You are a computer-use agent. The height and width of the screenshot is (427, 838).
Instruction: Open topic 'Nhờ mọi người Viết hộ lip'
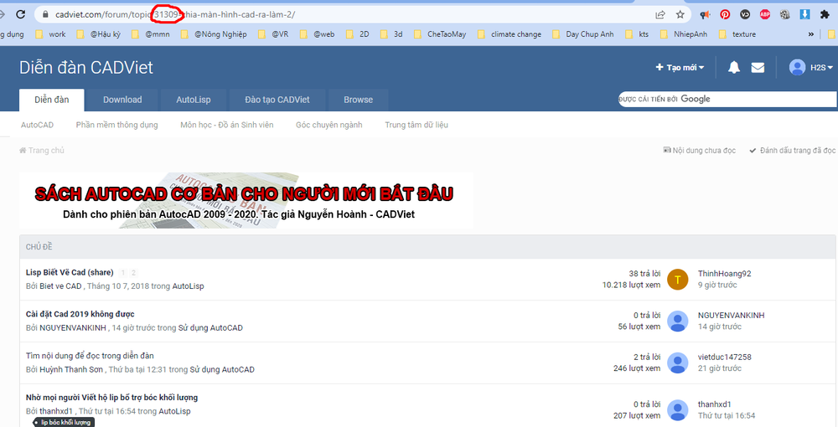[x=111, y=397]
